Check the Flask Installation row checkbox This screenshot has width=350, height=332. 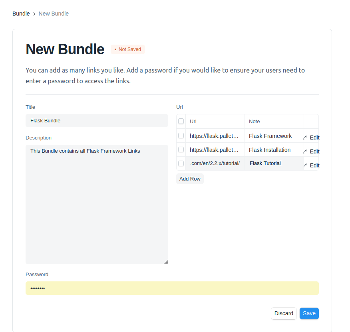(181, 149)
